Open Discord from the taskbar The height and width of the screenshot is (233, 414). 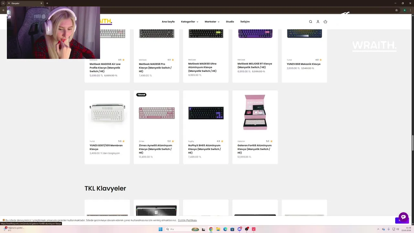[239, 229]
